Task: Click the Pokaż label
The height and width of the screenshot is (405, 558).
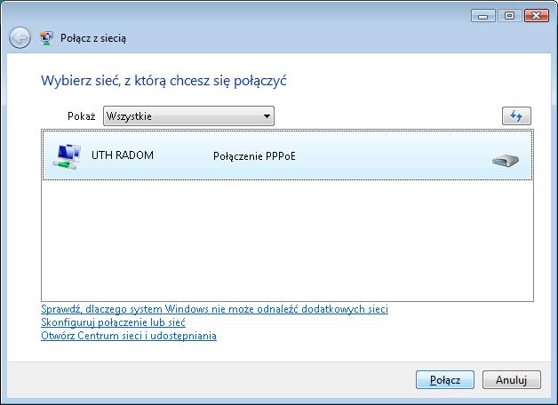Action: 81,116
